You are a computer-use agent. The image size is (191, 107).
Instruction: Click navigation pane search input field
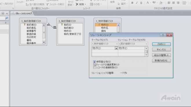pos(2,18)
